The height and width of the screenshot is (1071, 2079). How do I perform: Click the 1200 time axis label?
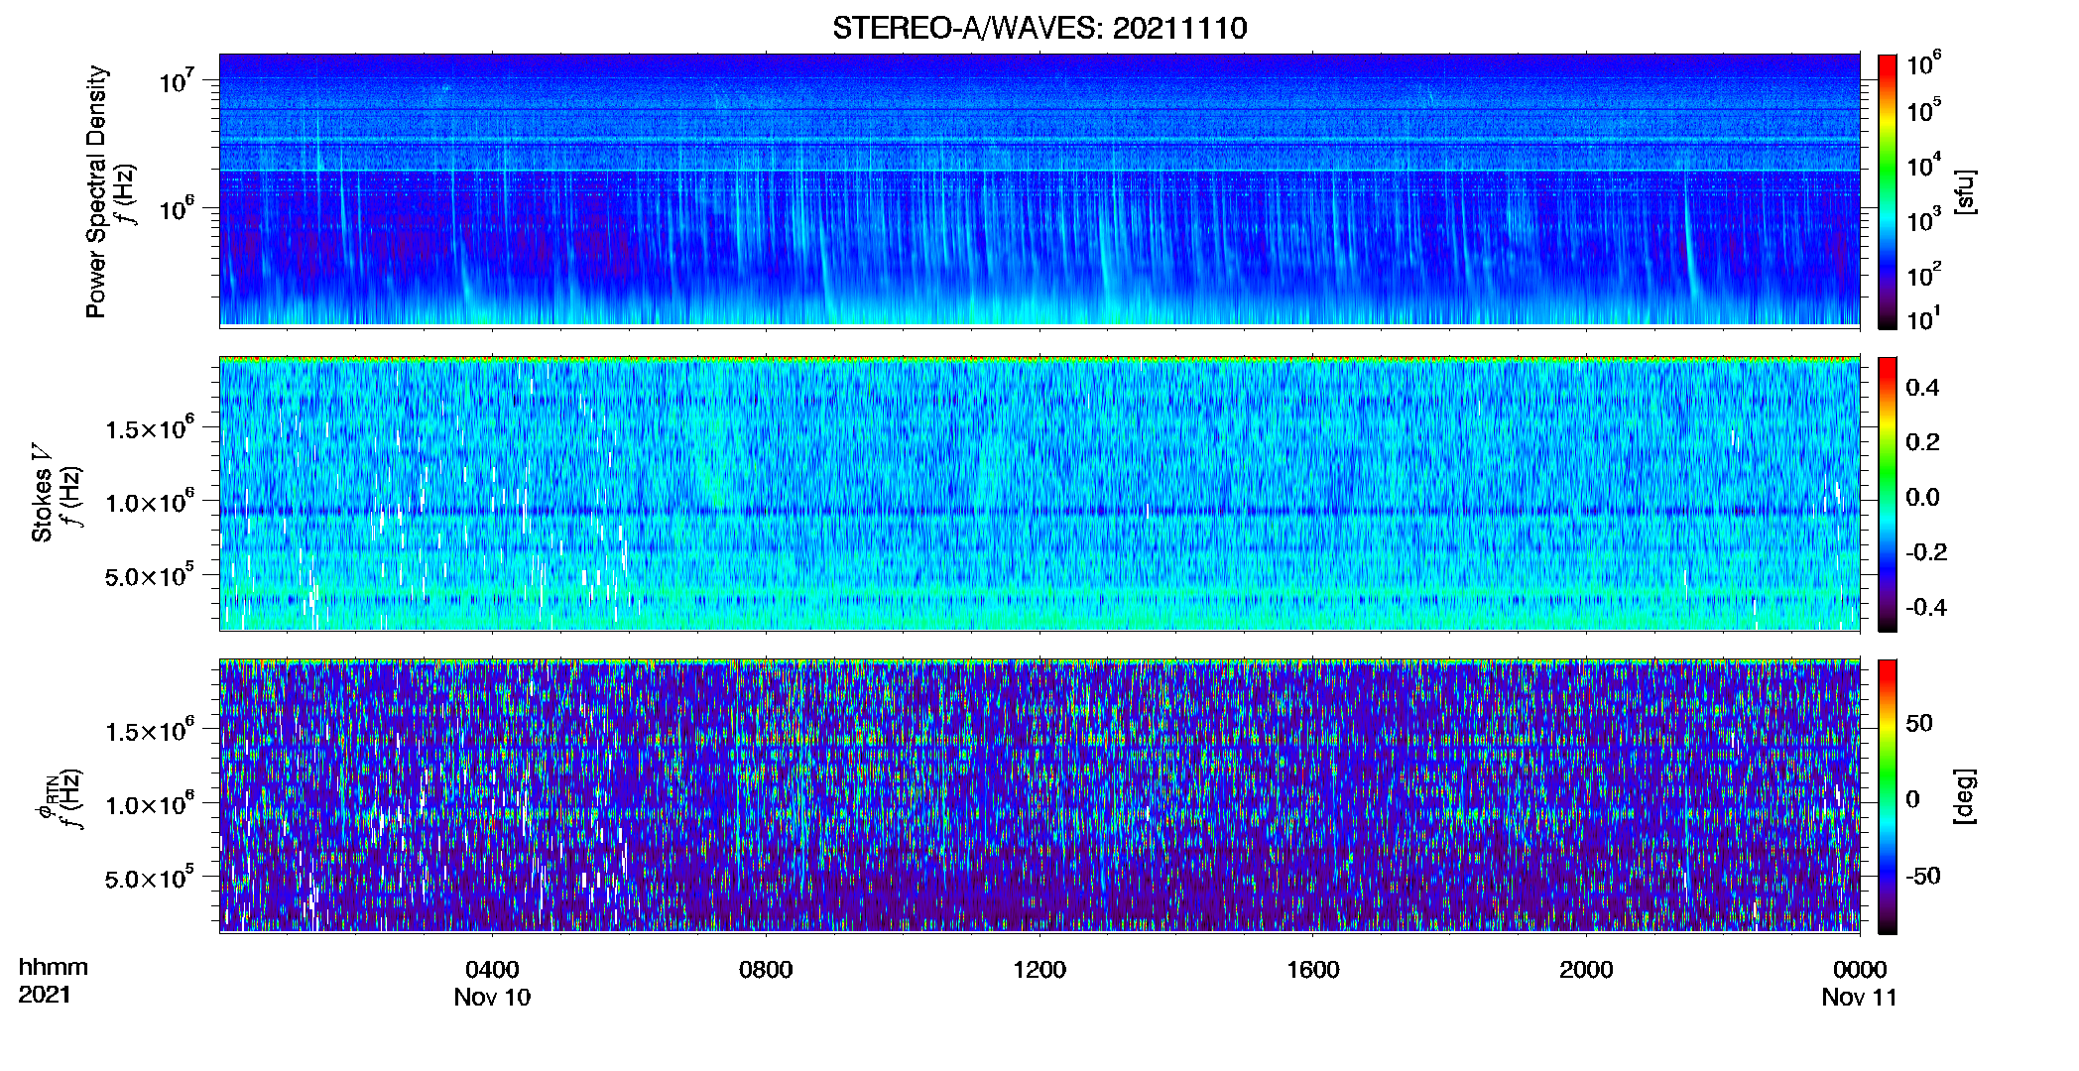(1039, 970)
